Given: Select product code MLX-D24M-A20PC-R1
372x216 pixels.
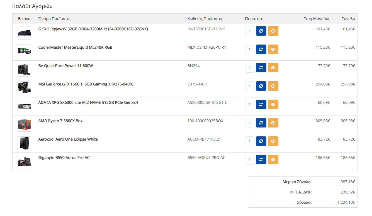Looking at the screenshot, I should (x=207, y=47).
